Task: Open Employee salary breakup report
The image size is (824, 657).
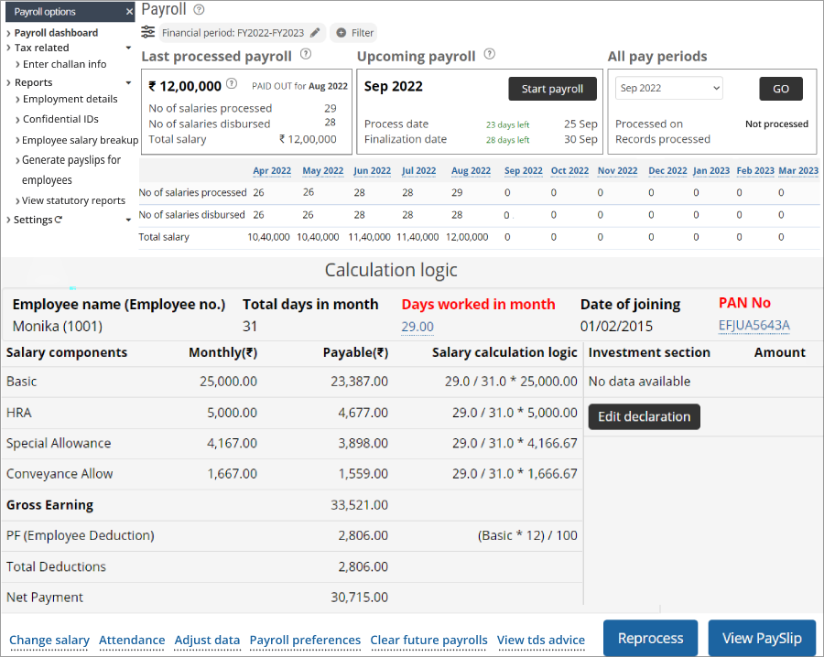Action: coord(80,140)
